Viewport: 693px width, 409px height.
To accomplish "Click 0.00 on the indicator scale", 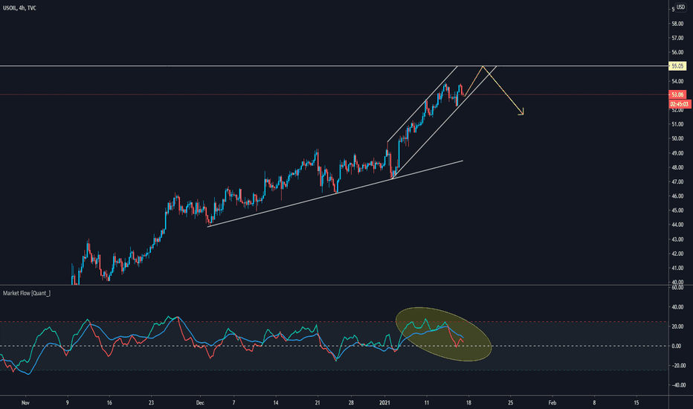I will tap(677, 347).
